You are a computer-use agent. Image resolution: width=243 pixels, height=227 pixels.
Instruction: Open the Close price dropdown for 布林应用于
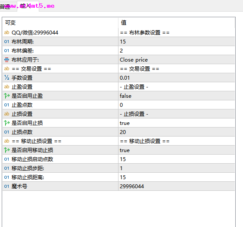(177, 59)
